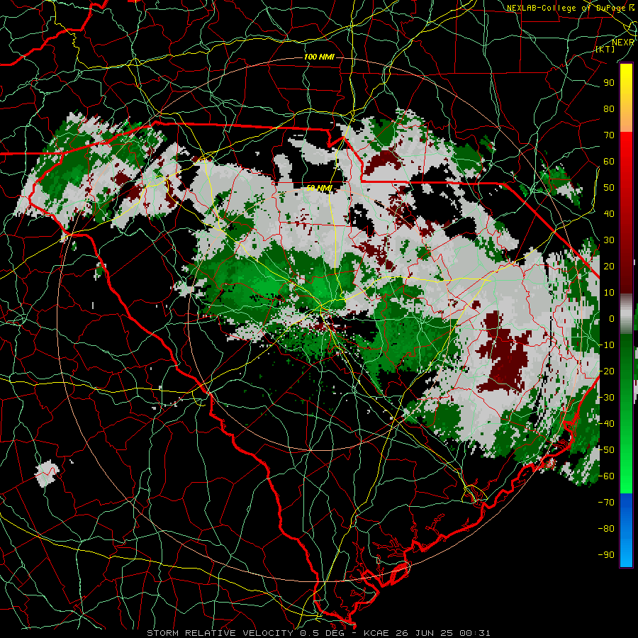638x638 pixels.
Task: Click the 0 value on the velocity scale
Action: (x=612, y=319)
